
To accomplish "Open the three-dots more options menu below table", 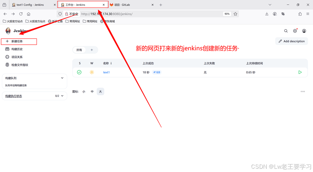I will pos(303,92).
